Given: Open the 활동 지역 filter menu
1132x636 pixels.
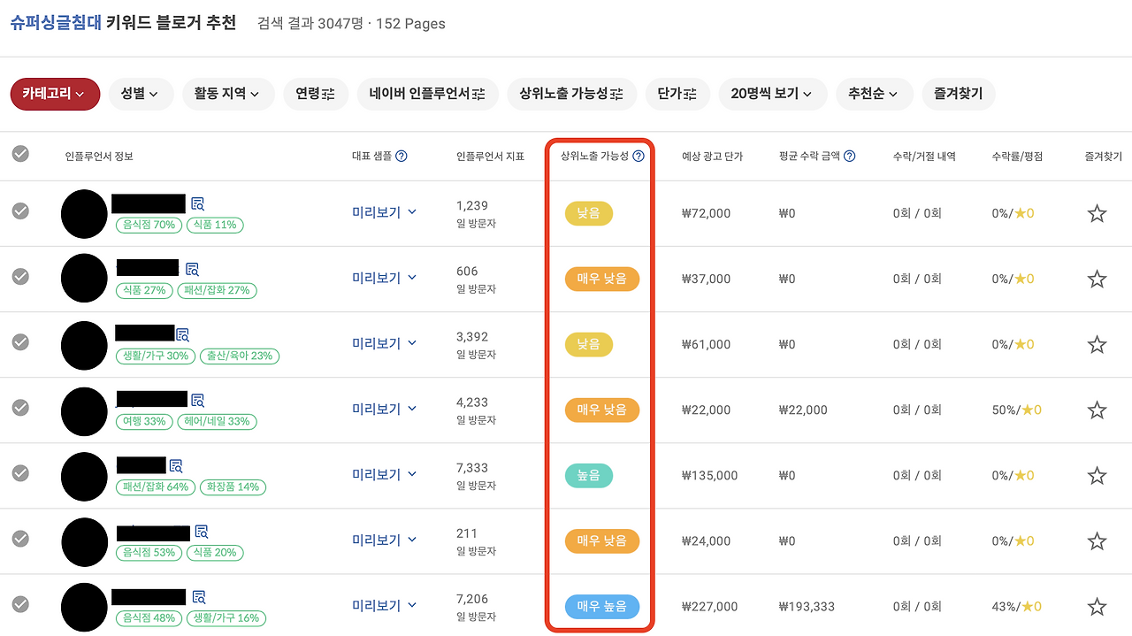Looking at the screenshot, I should 228,94.
